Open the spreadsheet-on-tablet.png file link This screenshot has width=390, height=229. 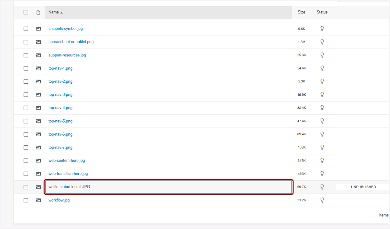click(x=71, y=42)
